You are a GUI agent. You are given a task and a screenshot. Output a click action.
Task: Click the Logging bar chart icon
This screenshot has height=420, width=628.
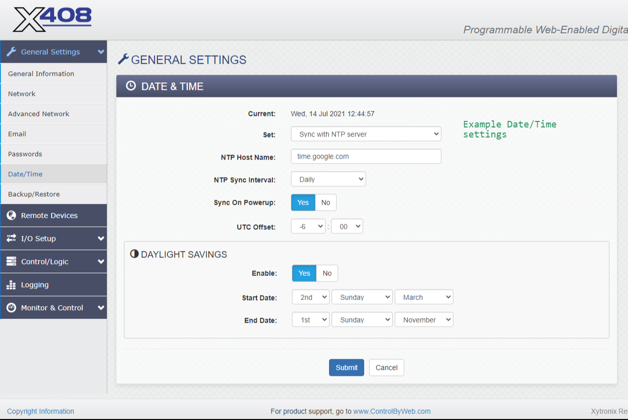click(x=11, y=285)
